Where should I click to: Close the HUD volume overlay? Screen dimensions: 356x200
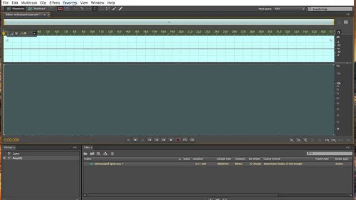click(x=34, y=33)
